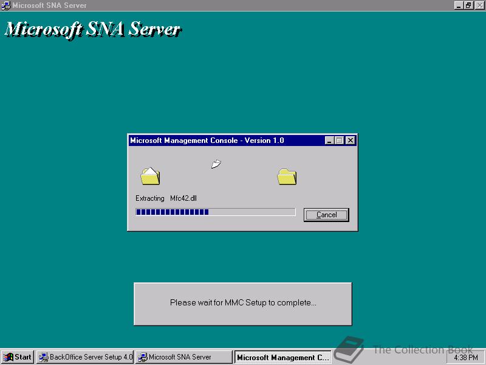486x365 pixels.
Task: Minimize the Microsoft Management Console dialog
Action: [x=329, y=141]
